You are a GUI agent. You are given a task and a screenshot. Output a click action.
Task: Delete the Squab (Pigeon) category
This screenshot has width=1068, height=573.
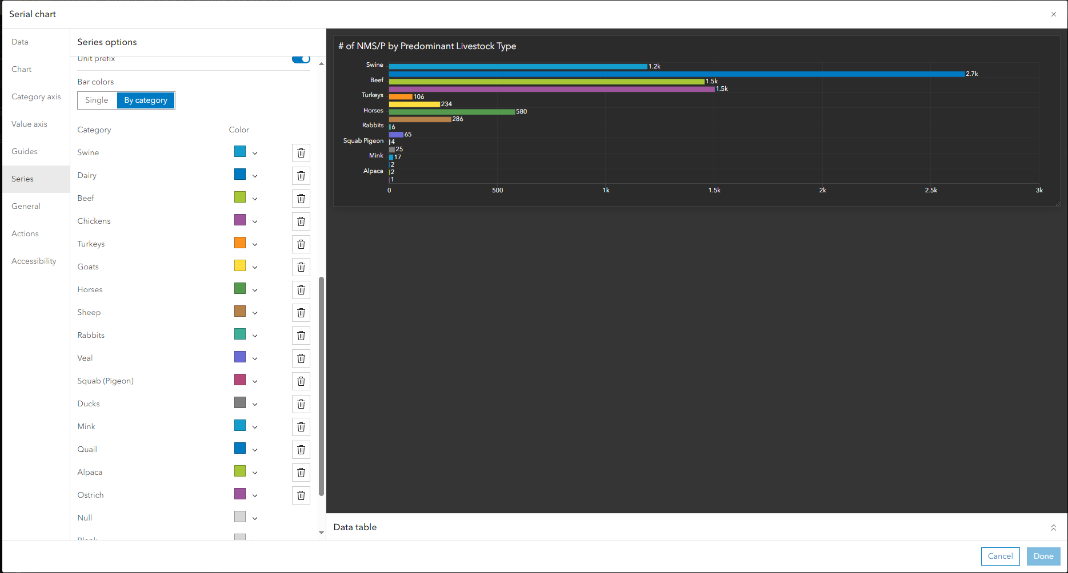click(x=301, y=381)
